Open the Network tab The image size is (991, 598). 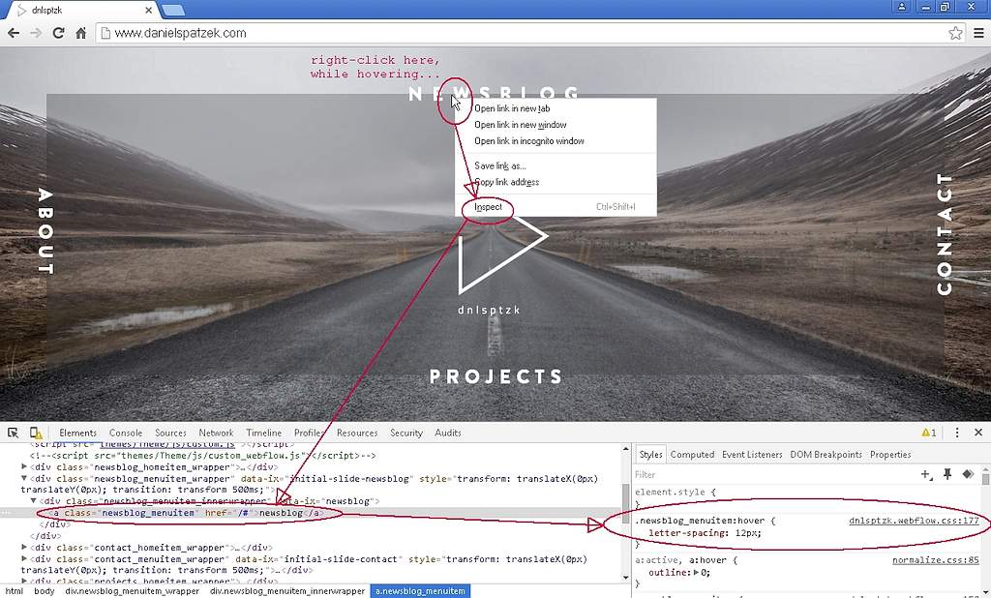[x=216, y=433]
